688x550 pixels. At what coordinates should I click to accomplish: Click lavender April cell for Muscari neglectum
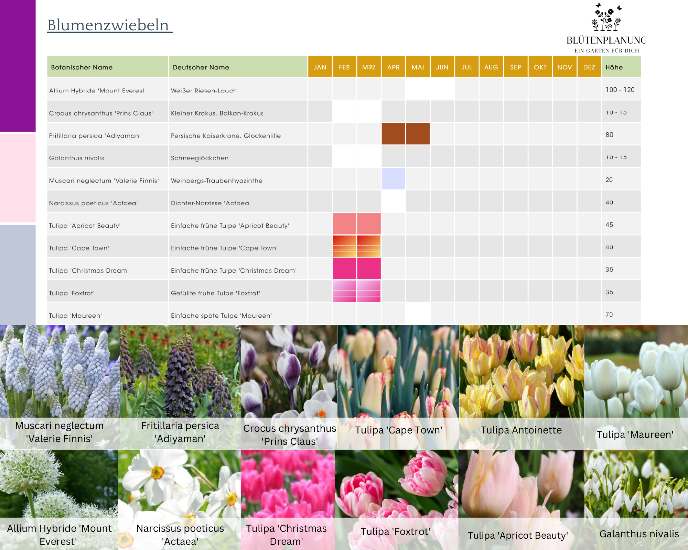click(x=393, y=179)
